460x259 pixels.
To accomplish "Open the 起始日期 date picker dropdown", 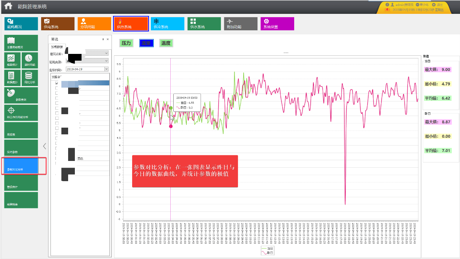I will [x=106, y=69].
